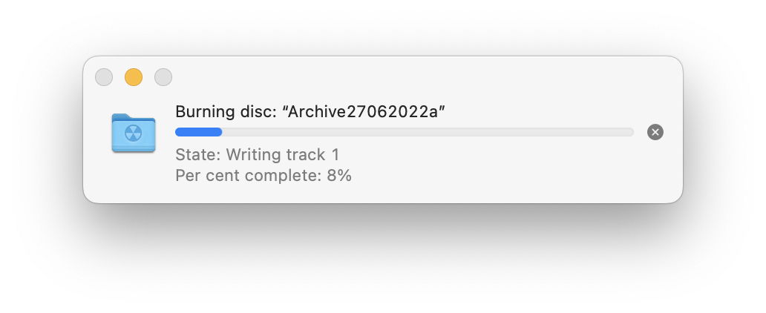Click the radiation burn symbol on the folder

[x=134, y=135]
